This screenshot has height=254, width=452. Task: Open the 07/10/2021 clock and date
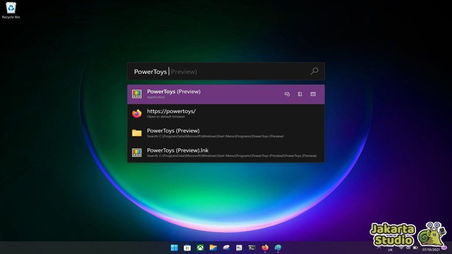(x=431, y=250)
